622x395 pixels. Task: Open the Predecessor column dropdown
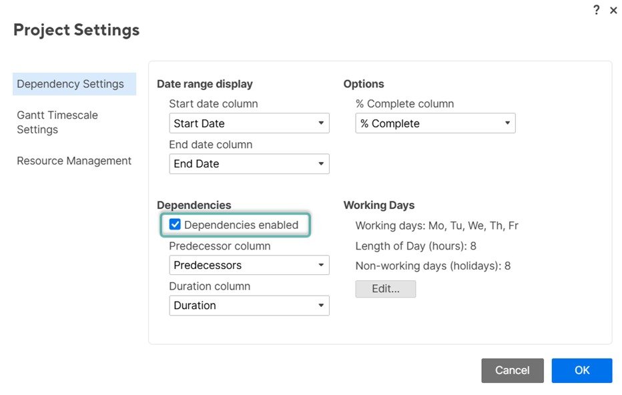coord(249,265)
